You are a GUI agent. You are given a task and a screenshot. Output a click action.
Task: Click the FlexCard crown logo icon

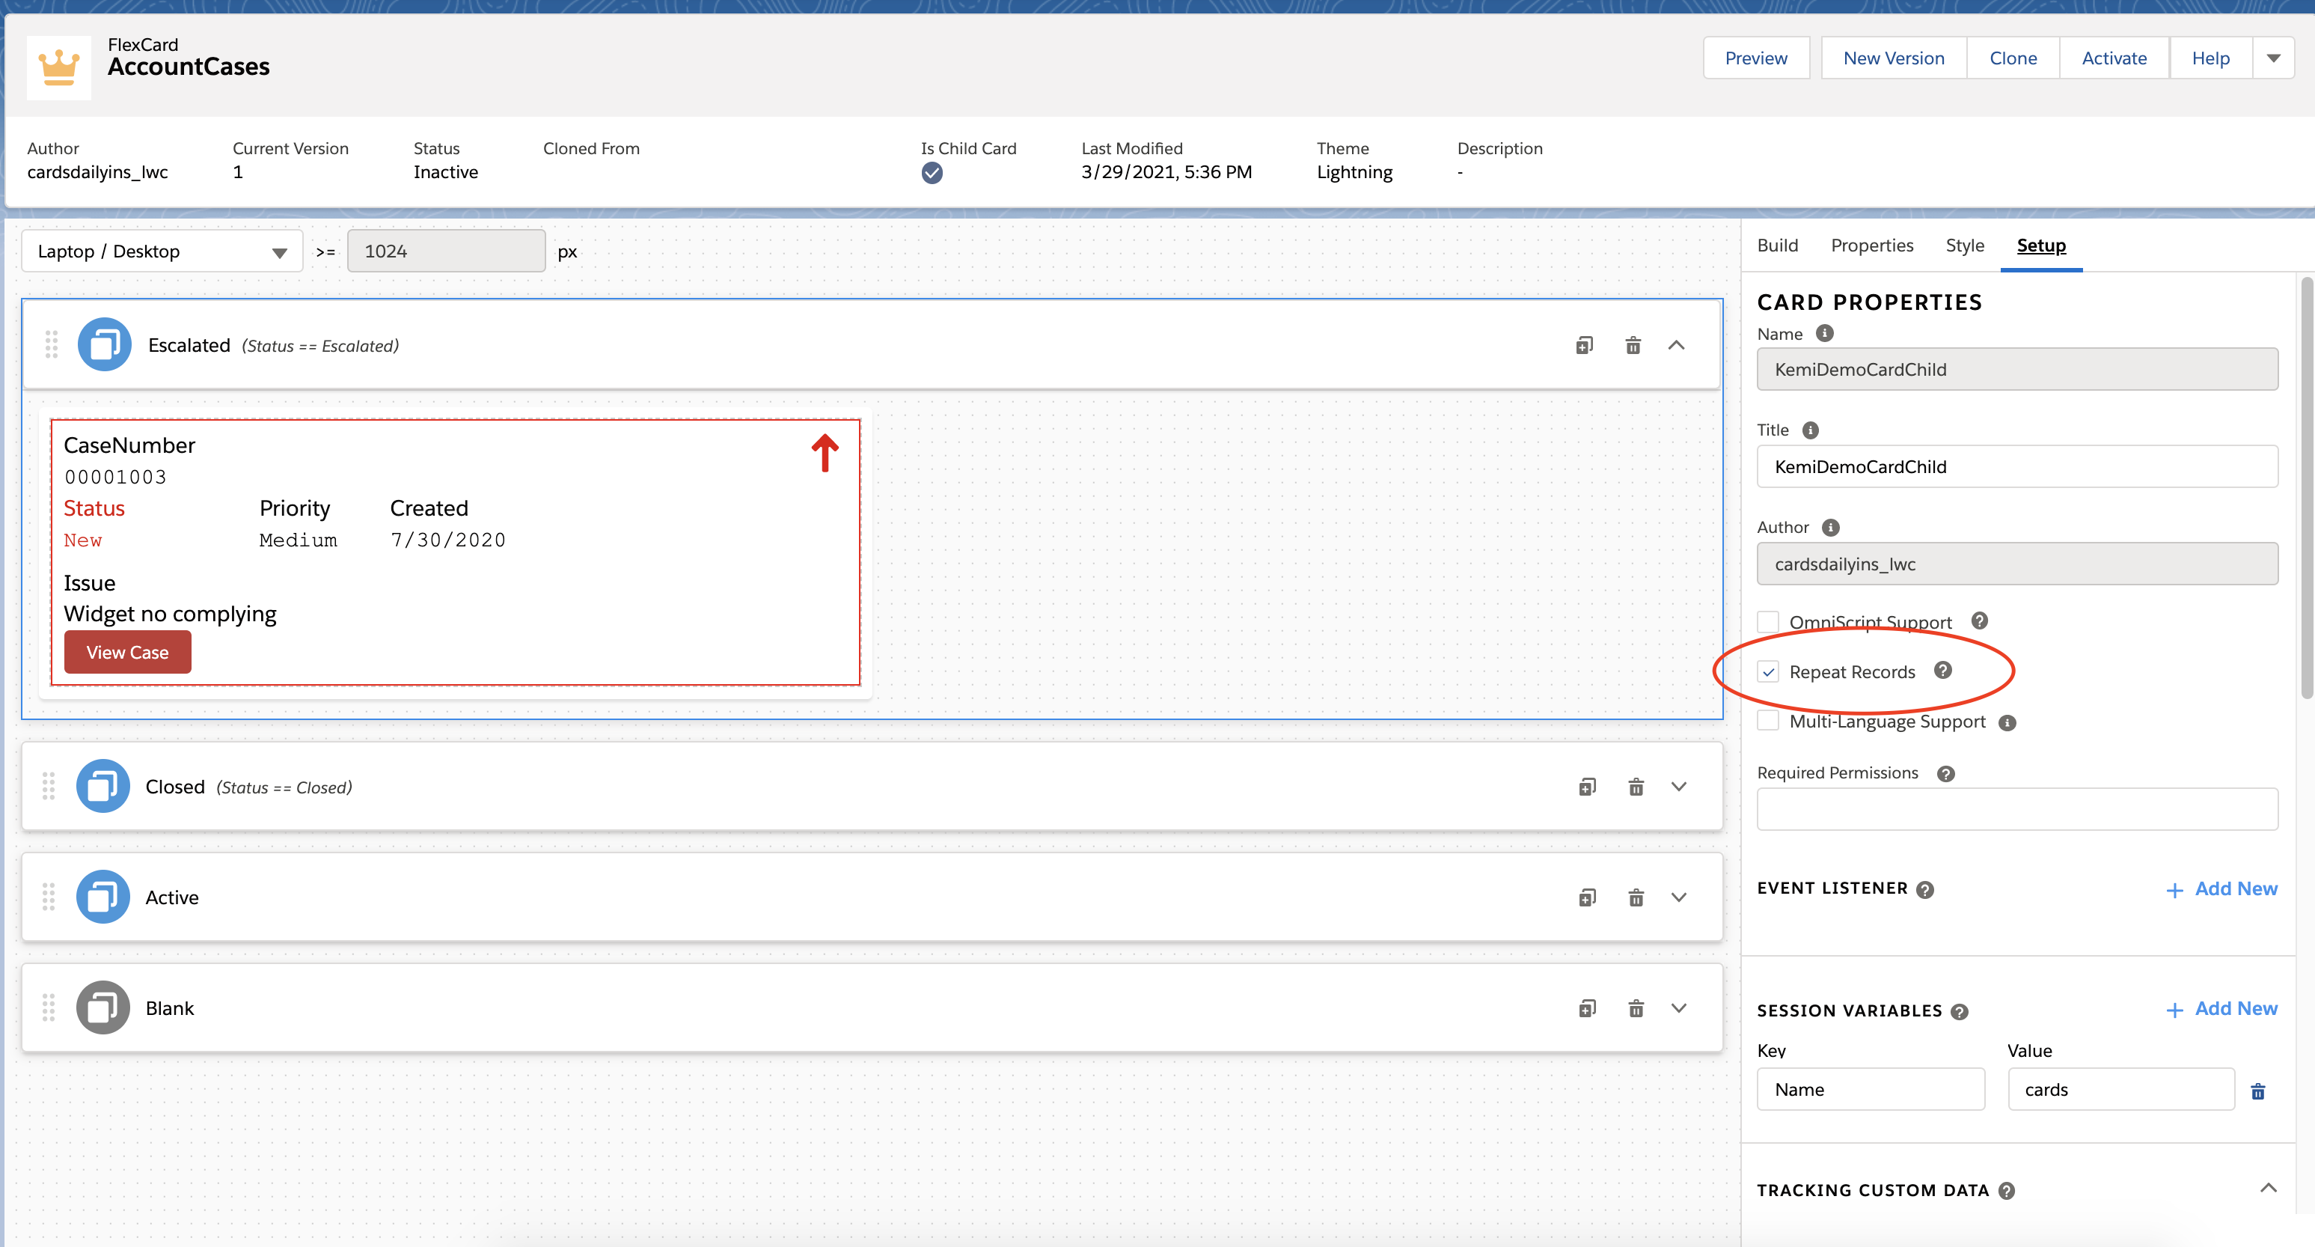59,67
